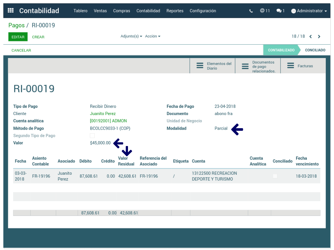This screenshot has height=250, width=334.
Task: Open Documentos de pago relacionados button
Action: [258, 66]
